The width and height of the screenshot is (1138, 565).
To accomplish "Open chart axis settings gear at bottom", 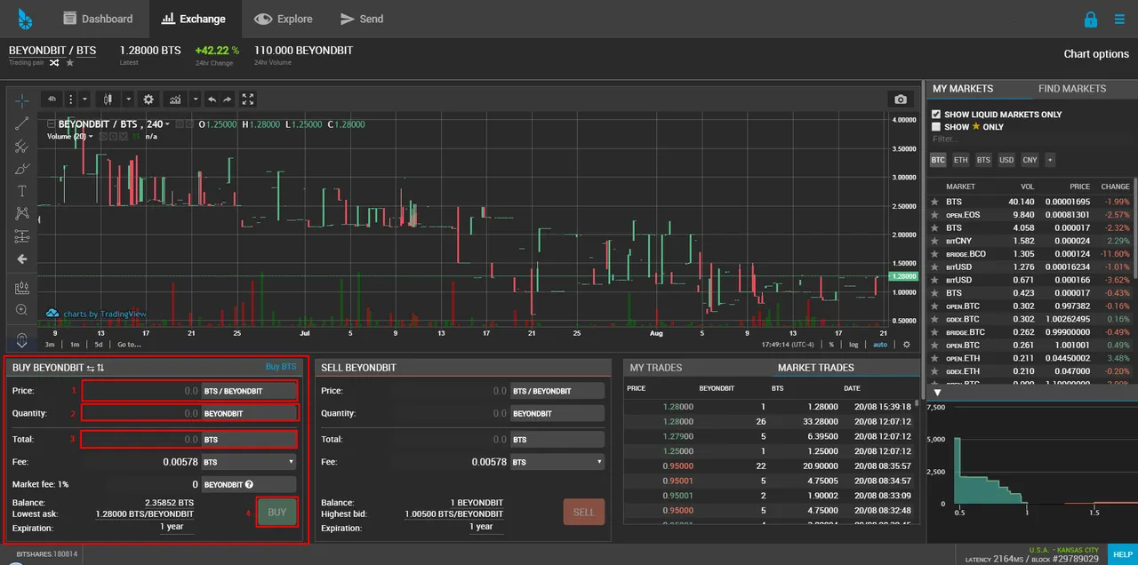I will pos(907,344).
